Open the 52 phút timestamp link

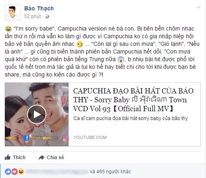(33, 16)
